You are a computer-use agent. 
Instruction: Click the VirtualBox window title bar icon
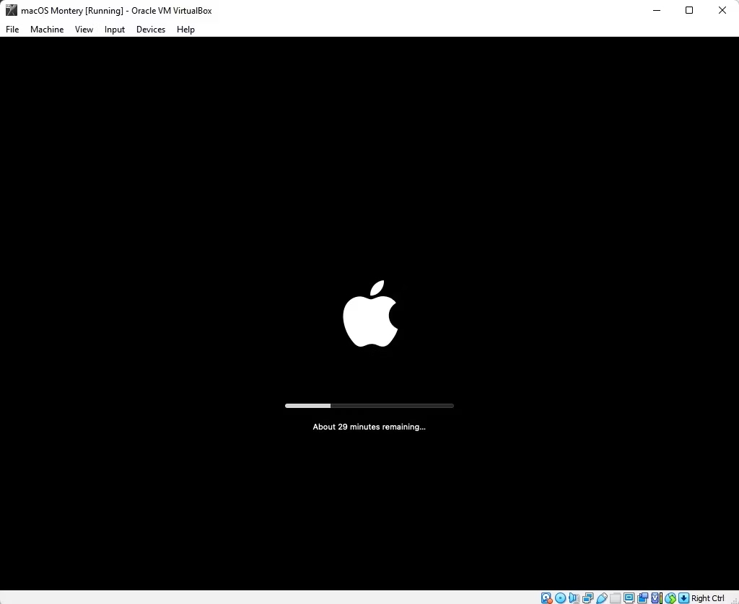(12, 10)
